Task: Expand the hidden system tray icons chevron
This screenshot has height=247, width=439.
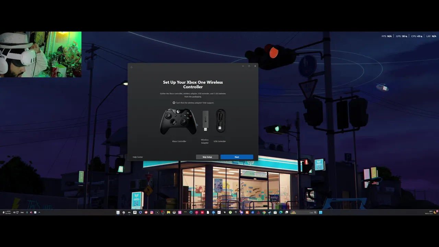Action: pyautogui.click(x=39, y=212)
